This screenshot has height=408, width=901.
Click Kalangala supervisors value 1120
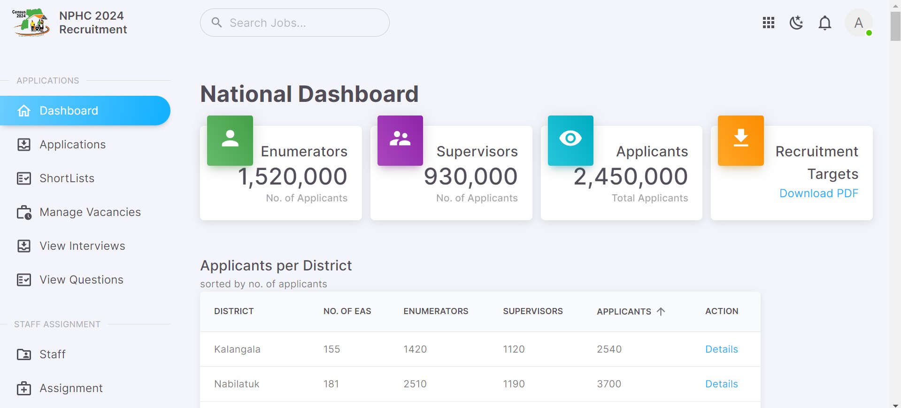pos(514,349)
